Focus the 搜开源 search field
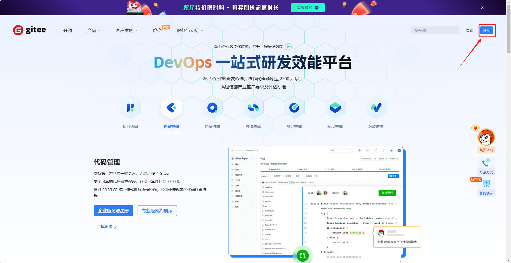The image size is (511, 263). (435, 31)
